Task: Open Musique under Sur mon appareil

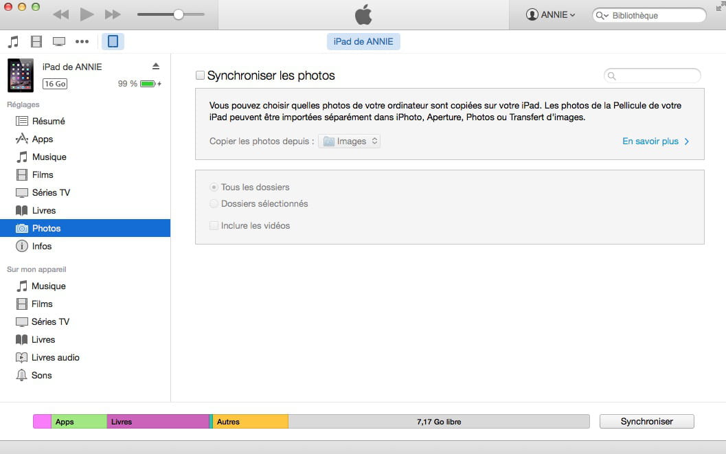Action: click(85, 286)
